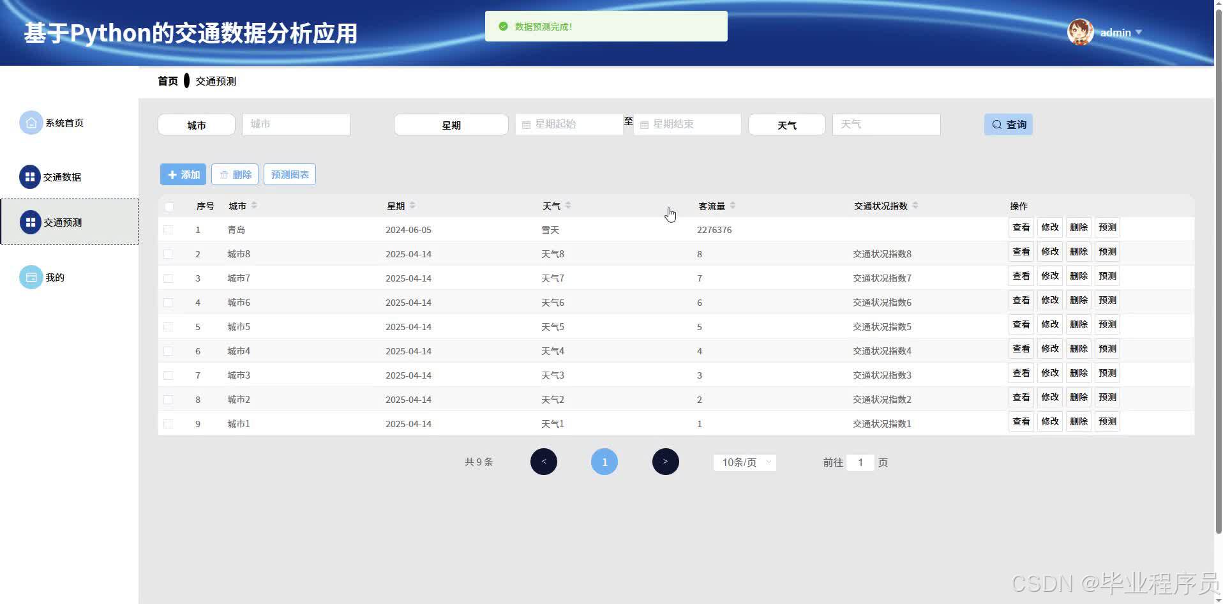This screenshot has width=1223, height=604.
Task: Open 我的 section using its icon
Action: click(30, 276)
